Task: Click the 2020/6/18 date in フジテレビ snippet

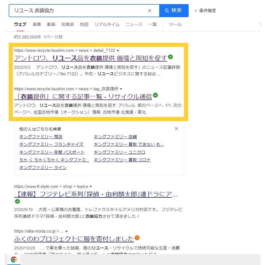Action: click(23, 210)
